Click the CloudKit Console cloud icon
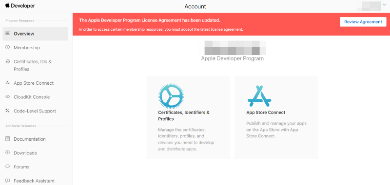 click(x=7, y=96)
